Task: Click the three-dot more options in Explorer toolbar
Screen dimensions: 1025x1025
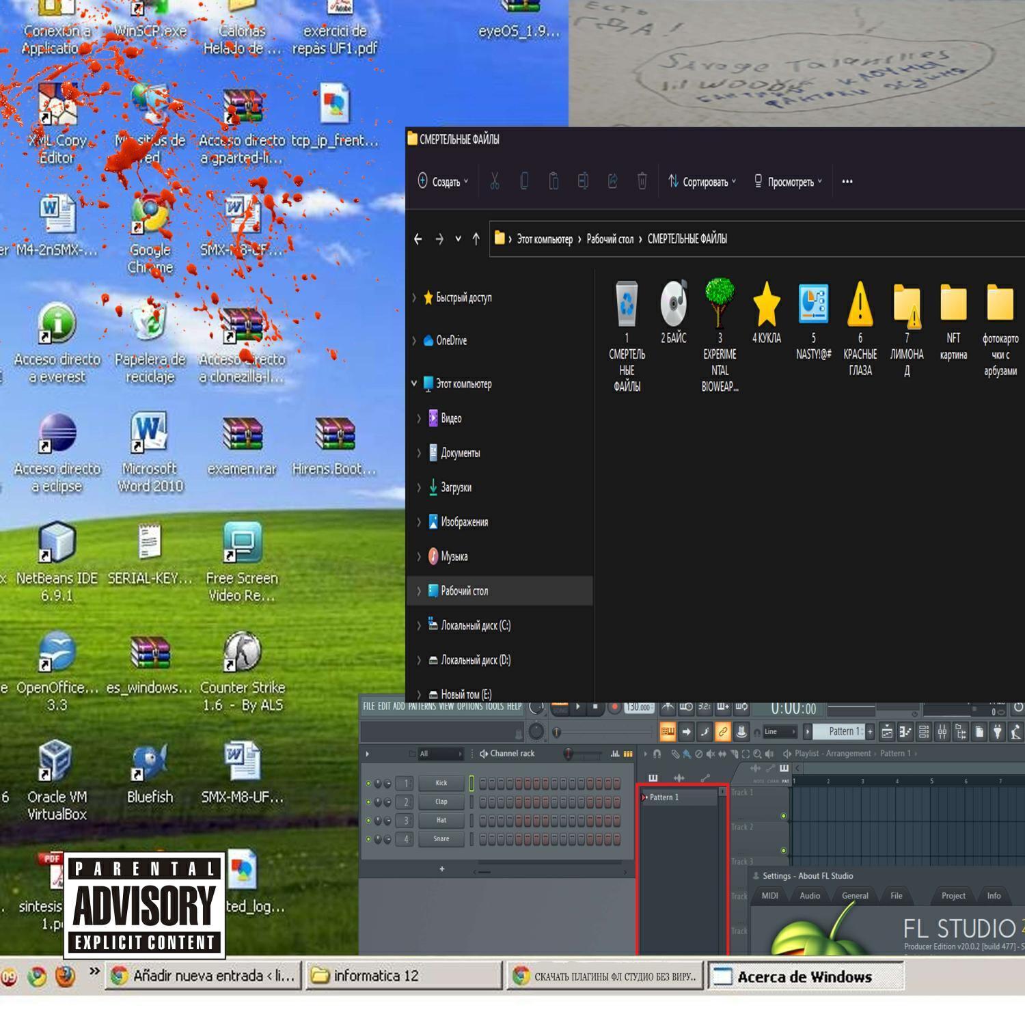Action: click(x=847, y=182)
